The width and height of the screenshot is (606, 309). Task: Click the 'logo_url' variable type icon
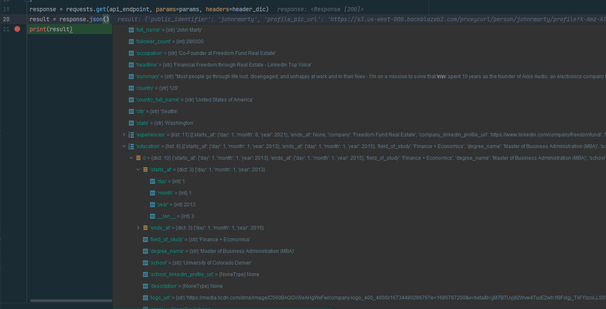[145, 298]
